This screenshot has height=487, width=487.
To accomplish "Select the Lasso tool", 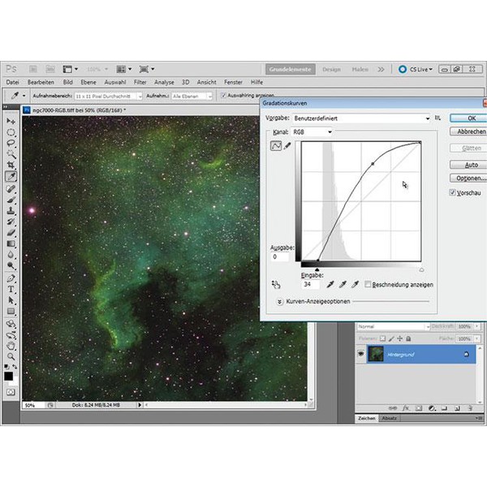I will click(x=11, y=143).
